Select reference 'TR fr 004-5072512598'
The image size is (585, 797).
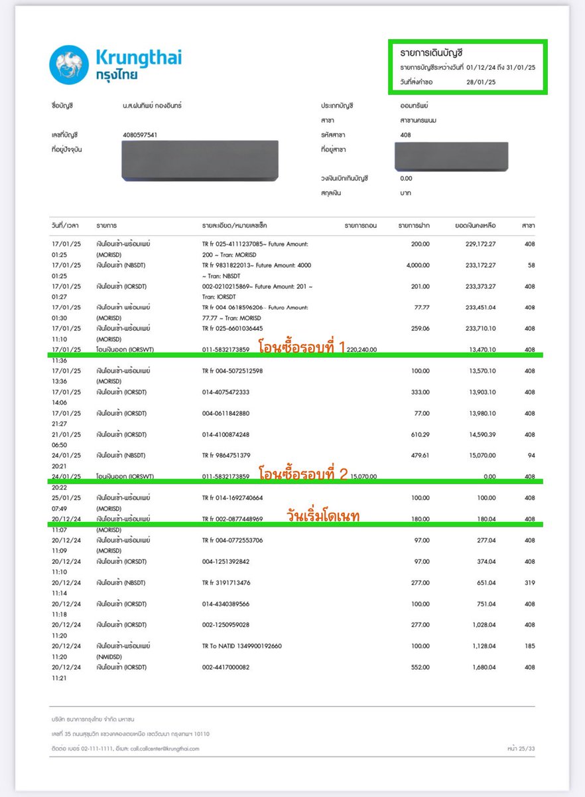click(233, 371)
